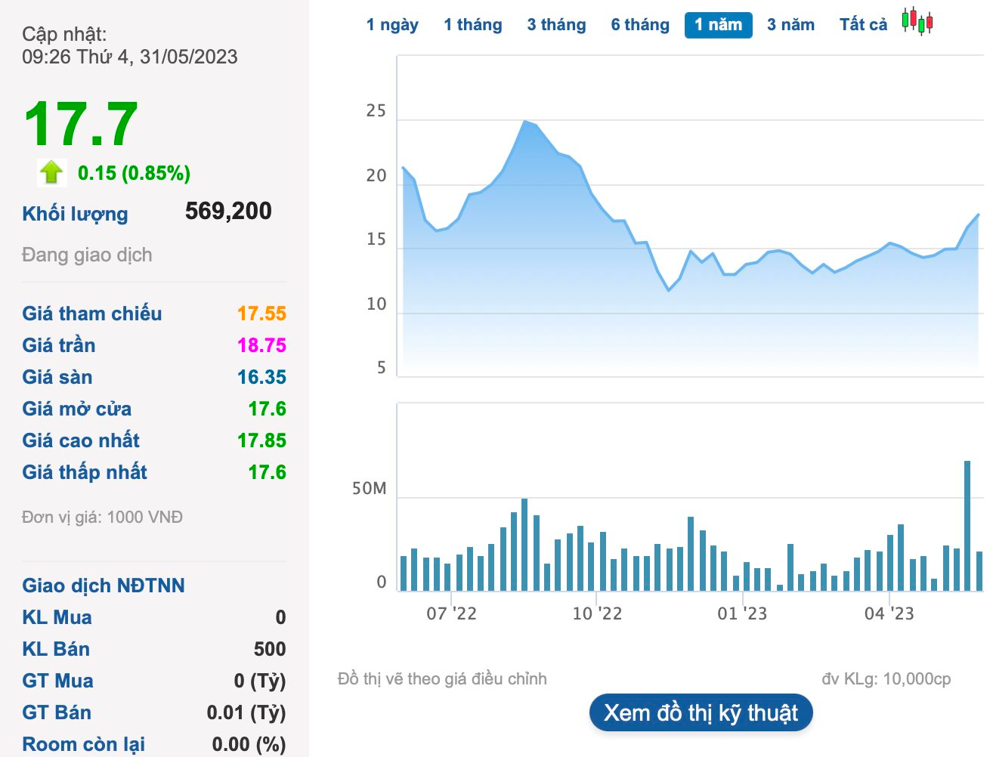Click the GT Bán value 0.01 (Tỷ)
Viewport: 993px width, 757px height.
click(246, 712)
